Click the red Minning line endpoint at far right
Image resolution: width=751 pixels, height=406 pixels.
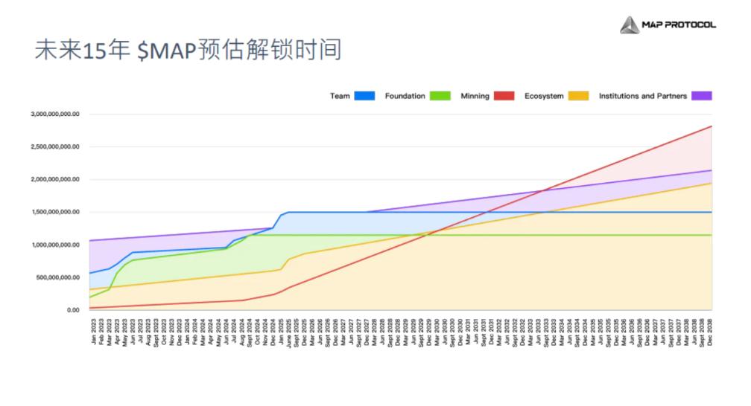coord(711,126)
